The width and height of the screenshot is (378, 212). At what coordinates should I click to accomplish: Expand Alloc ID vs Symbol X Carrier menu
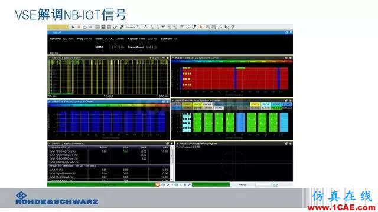pyautogui.click(x=173, y=101)
